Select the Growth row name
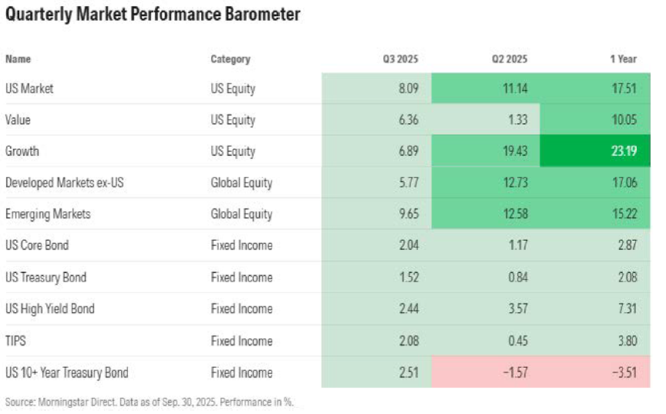The image size is (666, 414). (22, 151)
